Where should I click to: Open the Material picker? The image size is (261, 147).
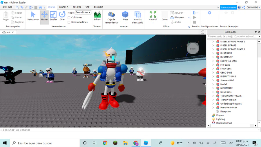153,17
